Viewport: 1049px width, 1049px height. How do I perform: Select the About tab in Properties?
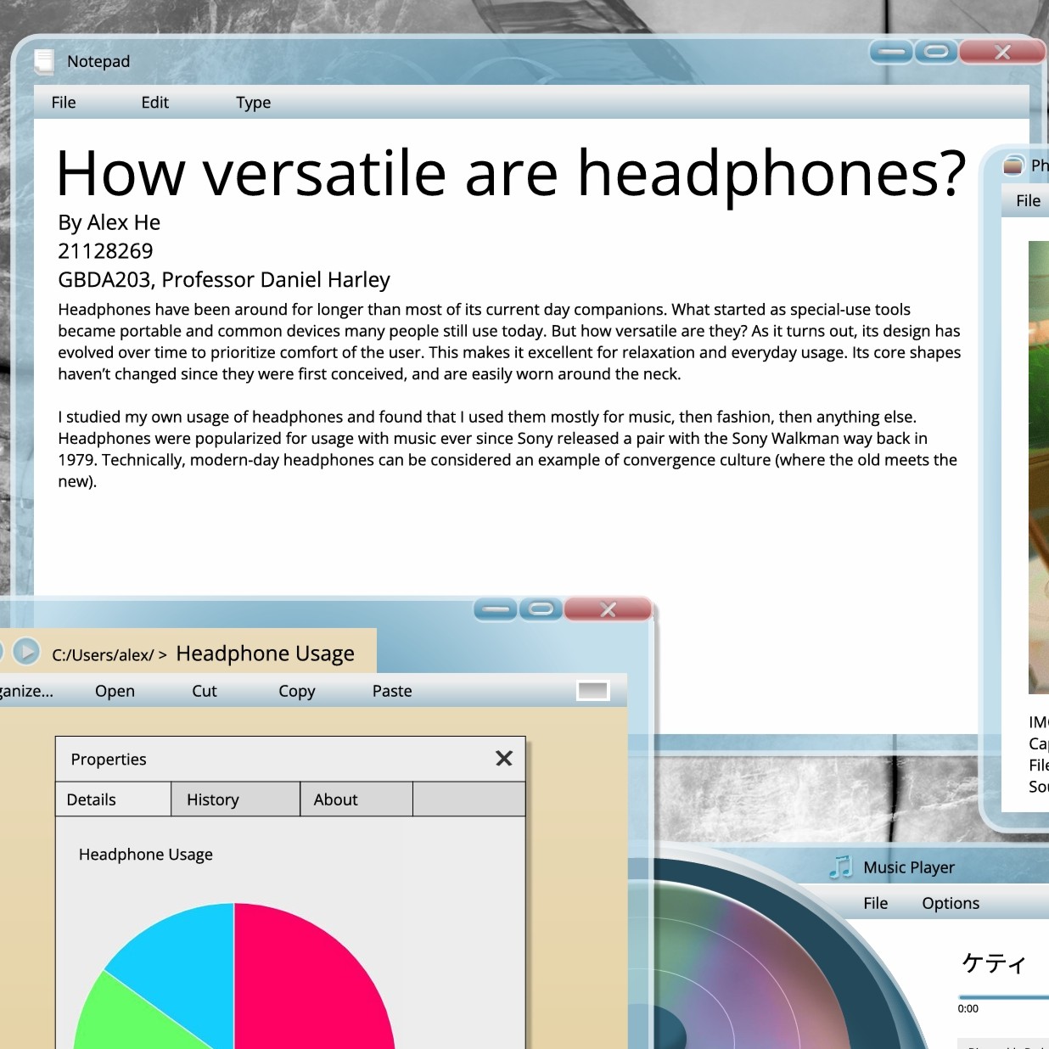point(336,799)
